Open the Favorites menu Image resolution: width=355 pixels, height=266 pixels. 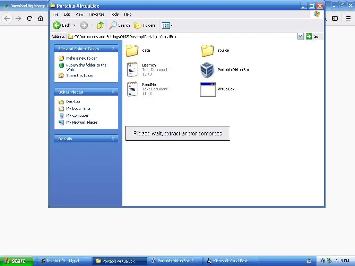(97, 14)
